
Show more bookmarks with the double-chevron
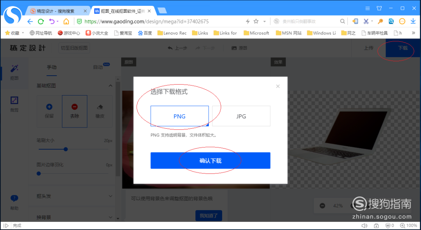(x=413, y=33)
